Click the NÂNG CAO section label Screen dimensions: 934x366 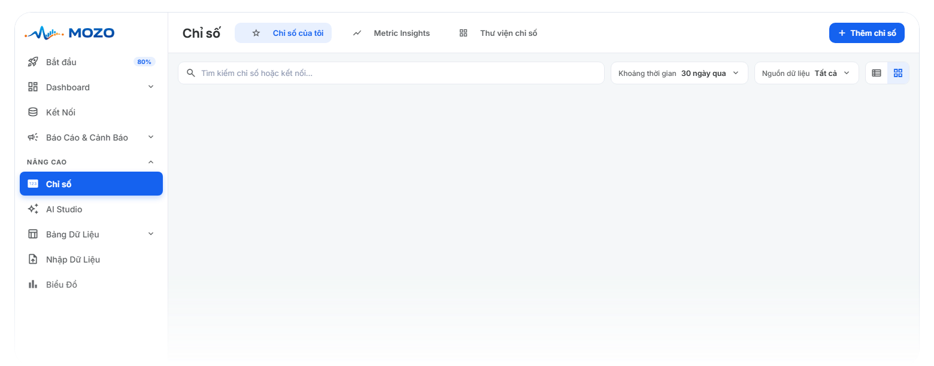coord(47,162)
